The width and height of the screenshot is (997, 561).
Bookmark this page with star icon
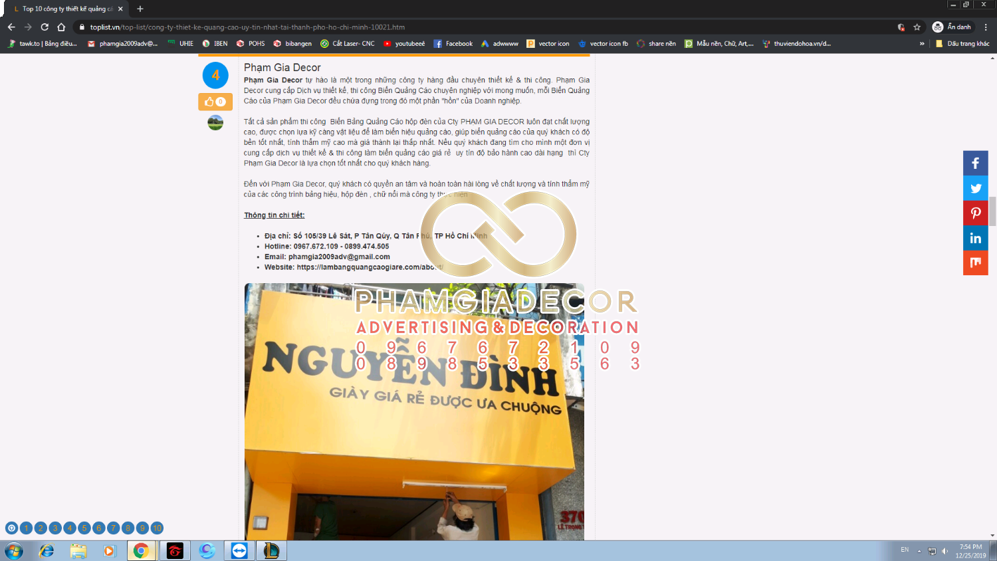(917, 27)
